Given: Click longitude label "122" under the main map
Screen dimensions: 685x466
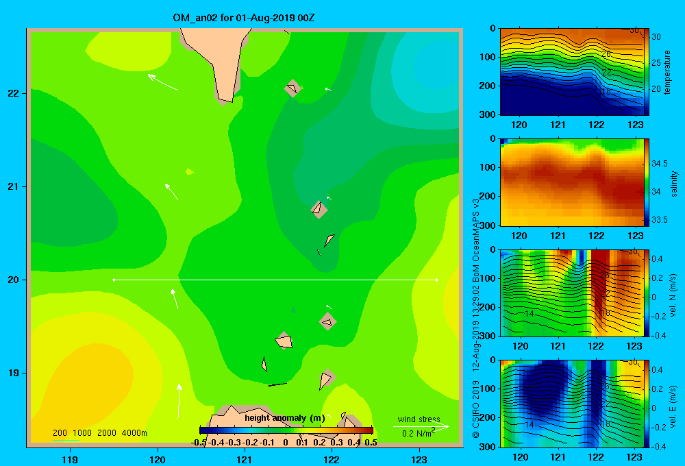Looking at the screenshot, I should point(332,459).
